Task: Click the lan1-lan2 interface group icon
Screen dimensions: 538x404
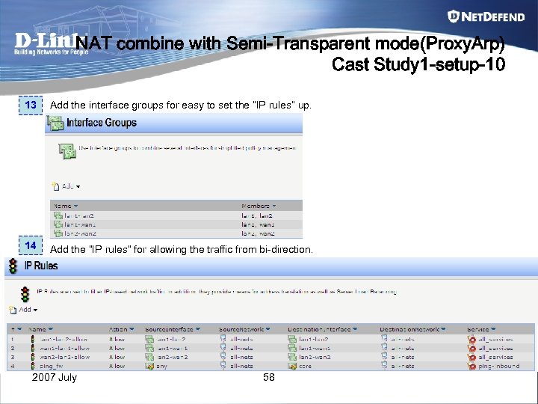Action: pyautogui.click(x=58, y=215)
